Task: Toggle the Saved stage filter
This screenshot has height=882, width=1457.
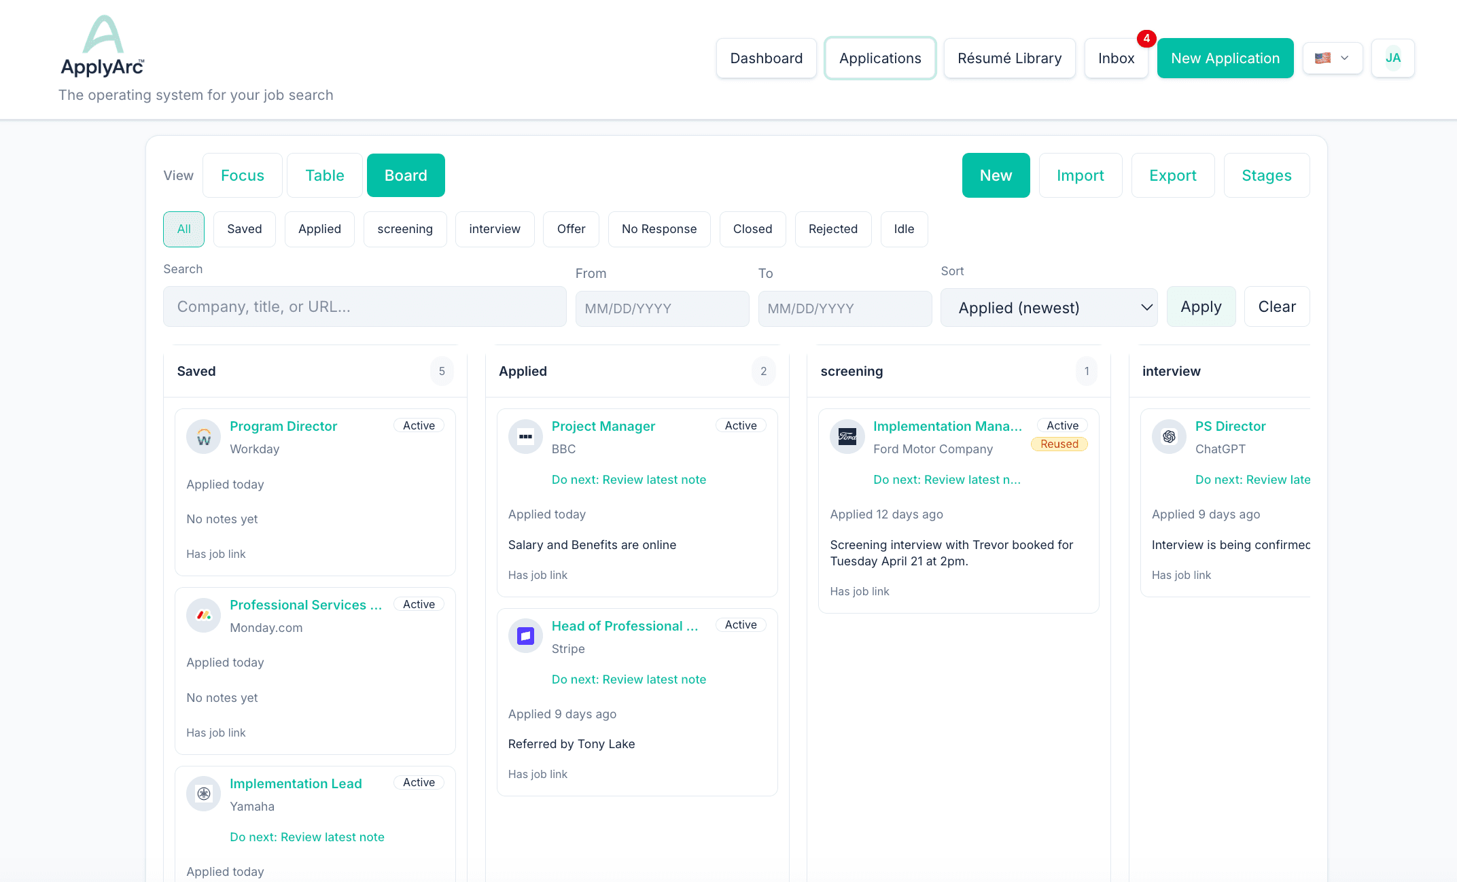Action: tap(244, 229)
